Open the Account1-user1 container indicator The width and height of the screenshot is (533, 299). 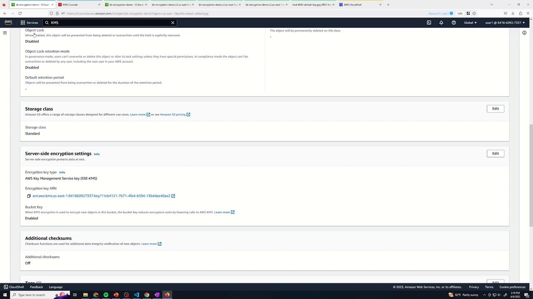[441, 13]
